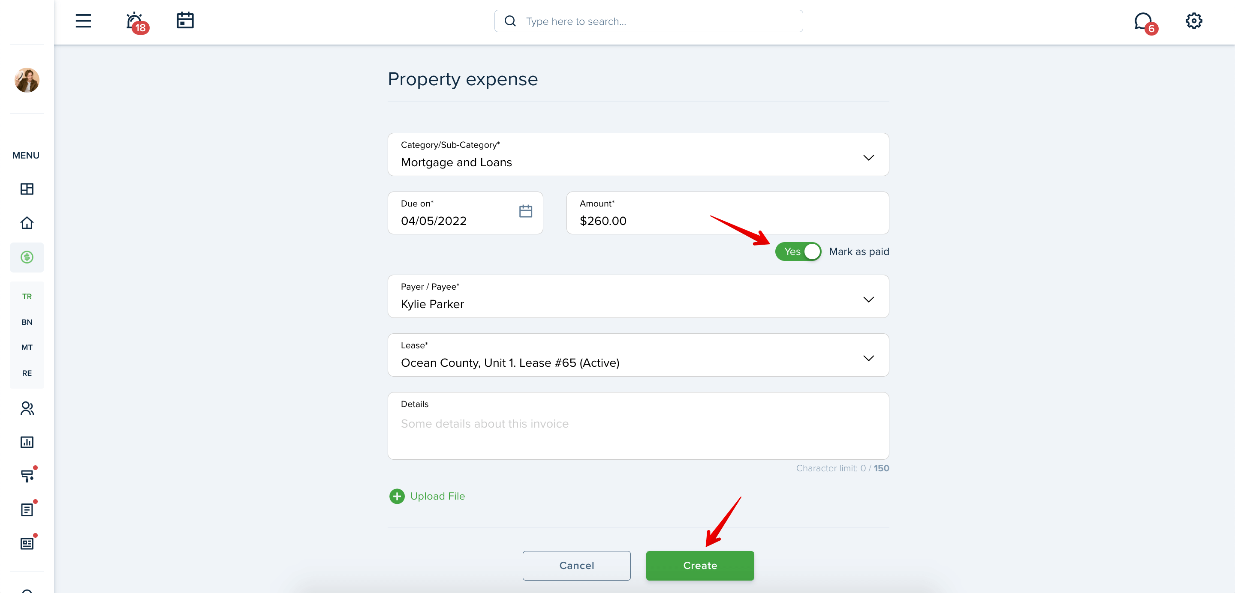Toggle the Mark as paid switch

(798, 252)
